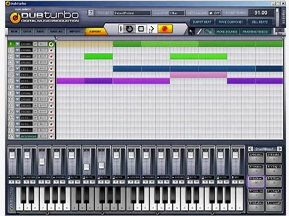Toggle the loop playback button
Viewport: 289px width, 216px height.
129,29
